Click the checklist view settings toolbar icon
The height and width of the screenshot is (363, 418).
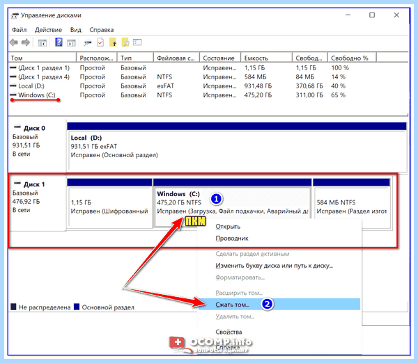click(137, 42)
